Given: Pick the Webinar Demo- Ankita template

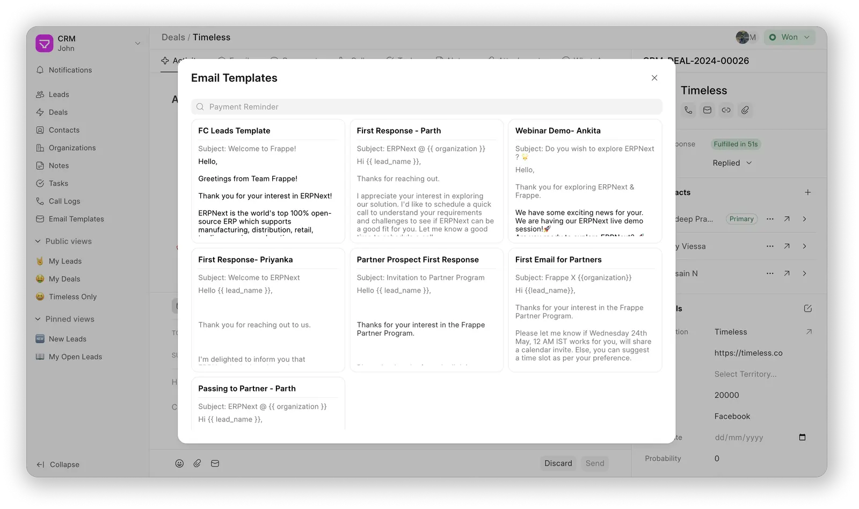Looking at the screenshot, I should point(585,181).
